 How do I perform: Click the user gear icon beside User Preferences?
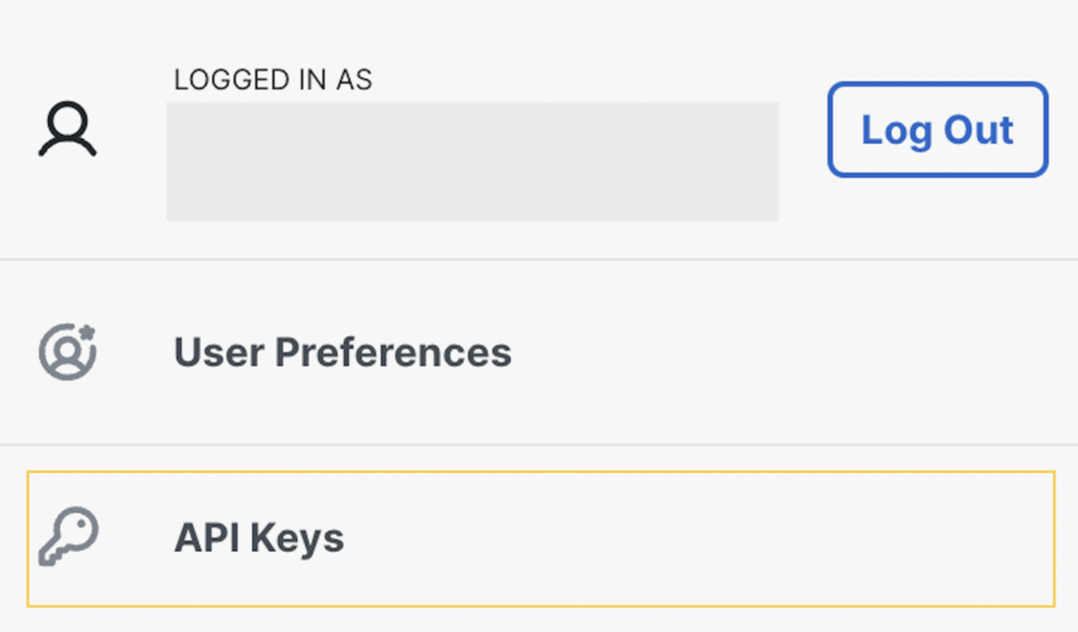[67, 352]
